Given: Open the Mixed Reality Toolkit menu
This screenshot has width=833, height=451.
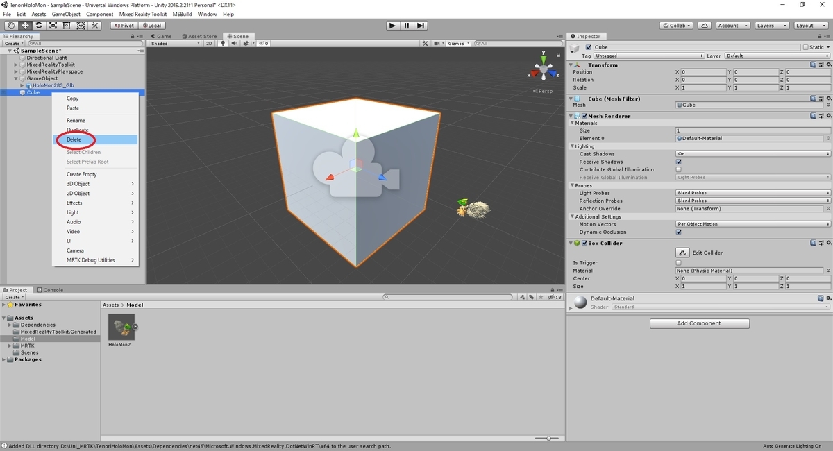Looking at the screenshot, I should (142, 14).
